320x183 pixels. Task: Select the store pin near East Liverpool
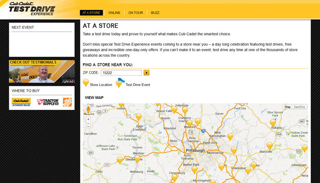click(139, 117)
